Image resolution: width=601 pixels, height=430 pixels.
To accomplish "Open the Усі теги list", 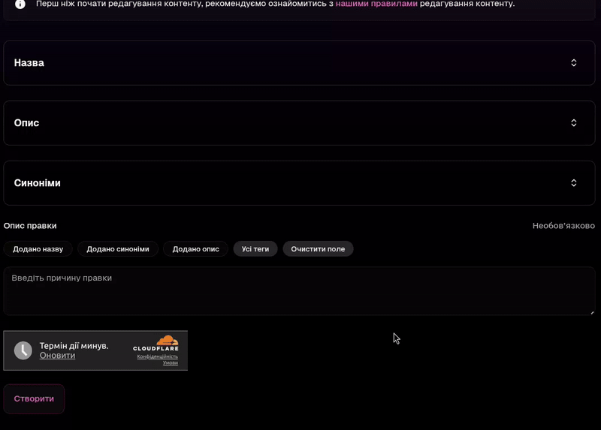I will [x=255, y=249].
